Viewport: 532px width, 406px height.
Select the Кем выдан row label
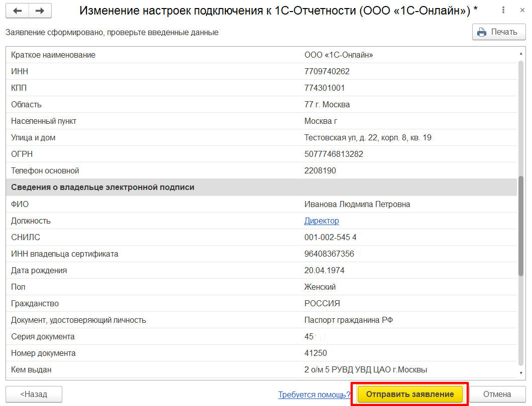pyautogui.click(x=31, y=370)
